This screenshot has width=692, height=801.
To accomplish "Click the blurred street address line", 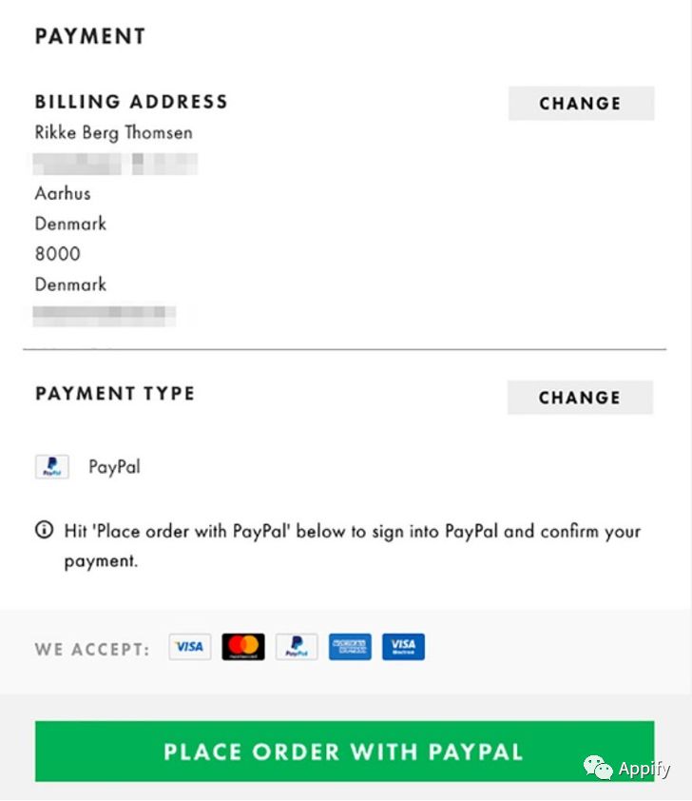I will coord(115,163).
